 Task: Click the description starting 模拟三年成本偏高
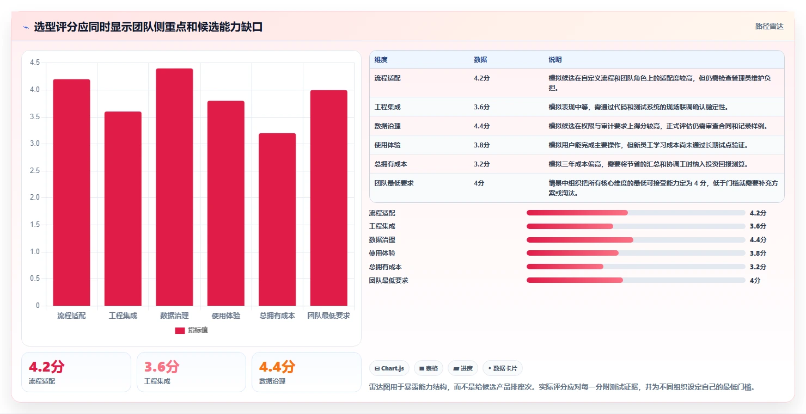(648, 164)
